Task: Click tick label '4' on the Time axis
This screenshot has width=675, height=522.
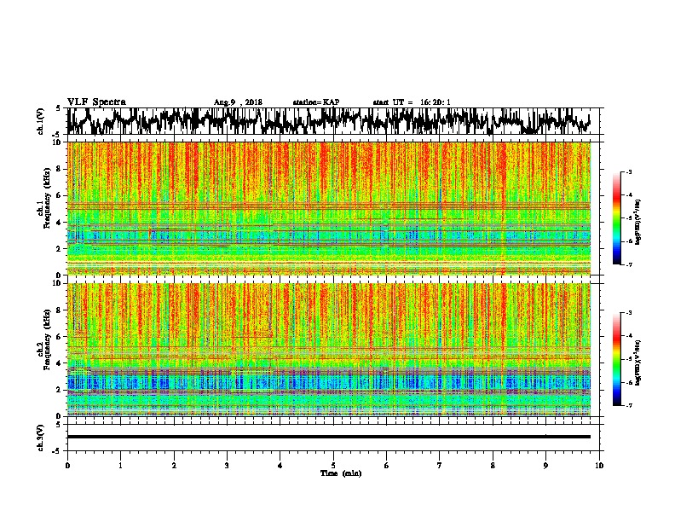Action: pos(280,466)
